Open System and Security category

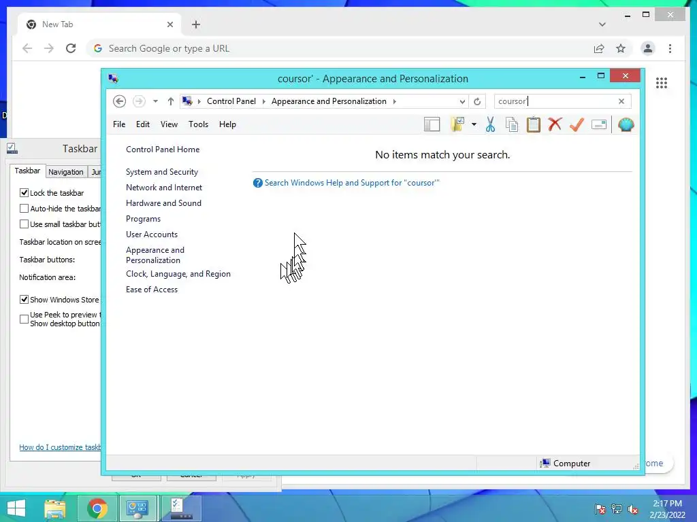[162, 172]
